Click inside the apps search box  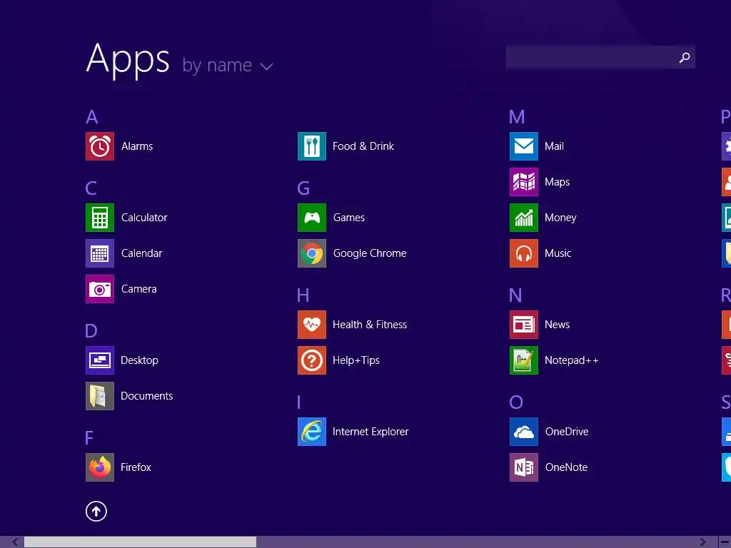click(600, 57)
